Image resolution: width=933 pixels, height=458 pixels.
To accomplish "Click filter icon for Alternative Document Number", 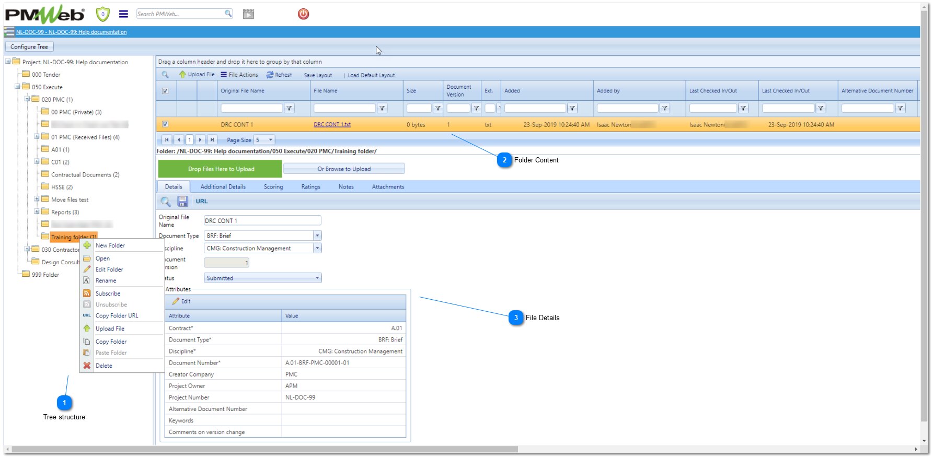I will point(900,108).
